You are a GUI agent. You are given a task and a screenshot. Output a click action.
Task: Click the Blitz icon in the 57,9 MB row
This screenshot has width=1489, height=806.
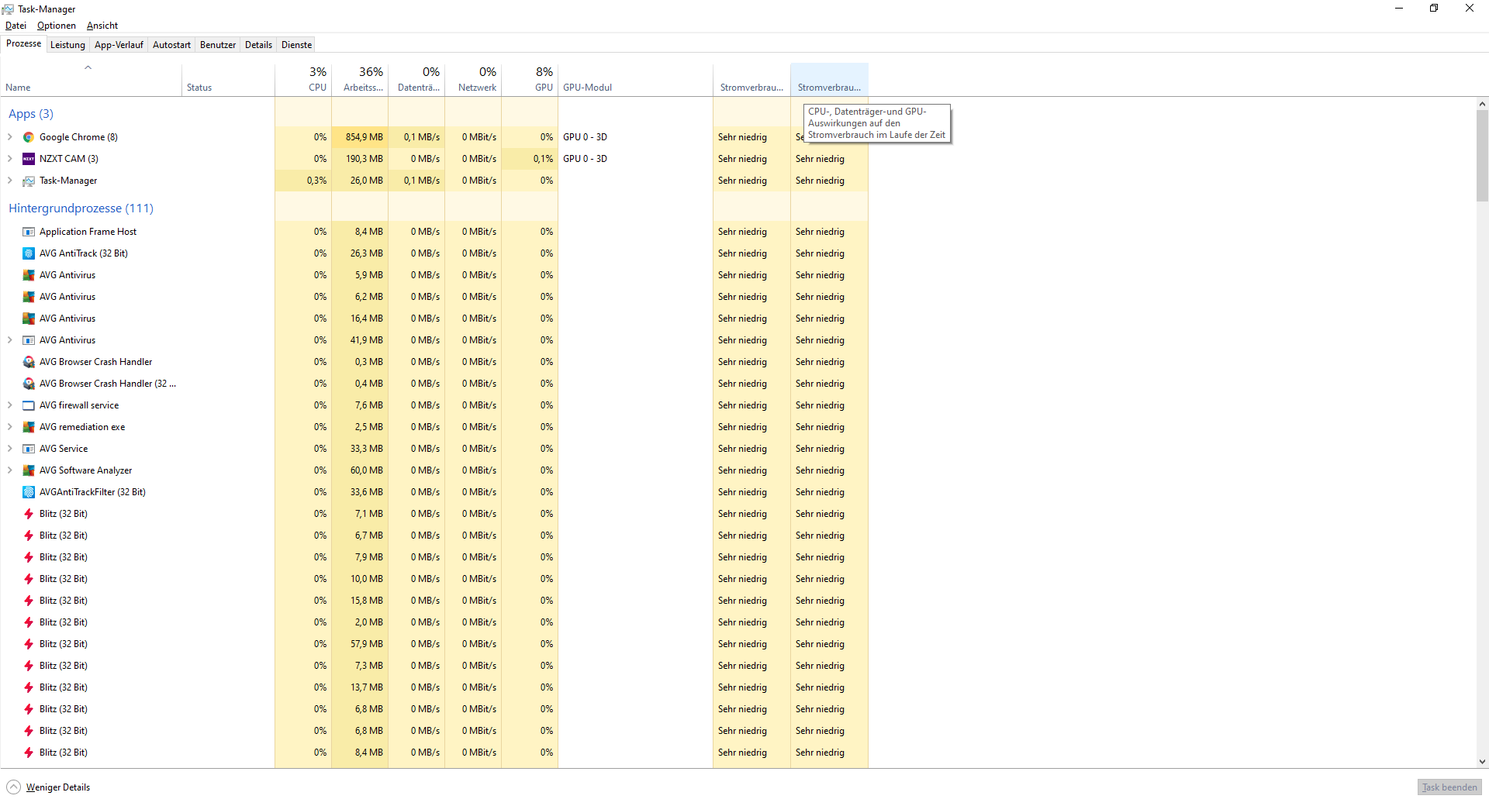click(29, 644)
